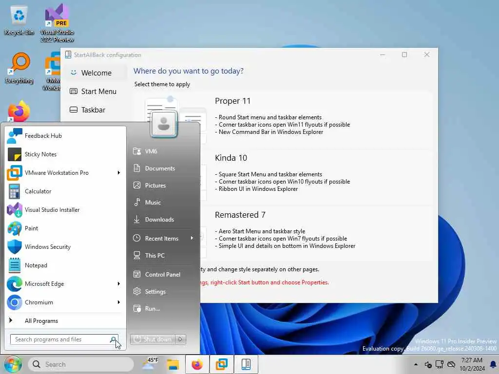The width and height of the screenshot is (499, 374).
Task: Switch to Taskbar tab in StartAllBack
Action: click(95, 110)
